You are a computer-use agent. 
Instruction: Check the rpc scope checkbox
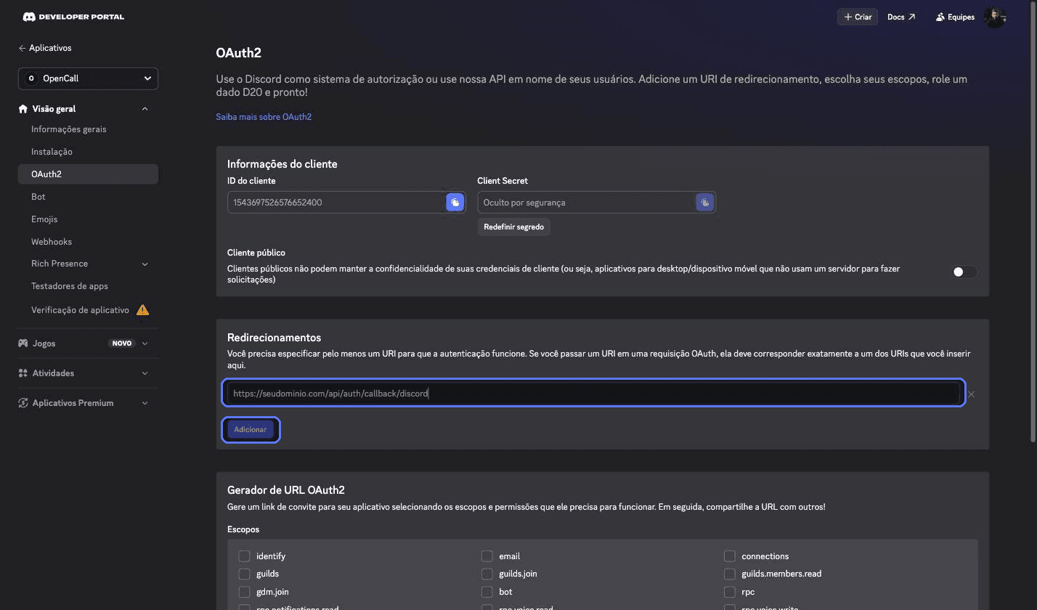[729, 592]
